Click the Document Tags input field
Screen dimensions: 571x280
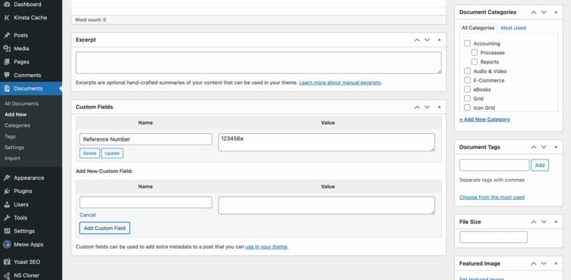click(x=494, y=165)
